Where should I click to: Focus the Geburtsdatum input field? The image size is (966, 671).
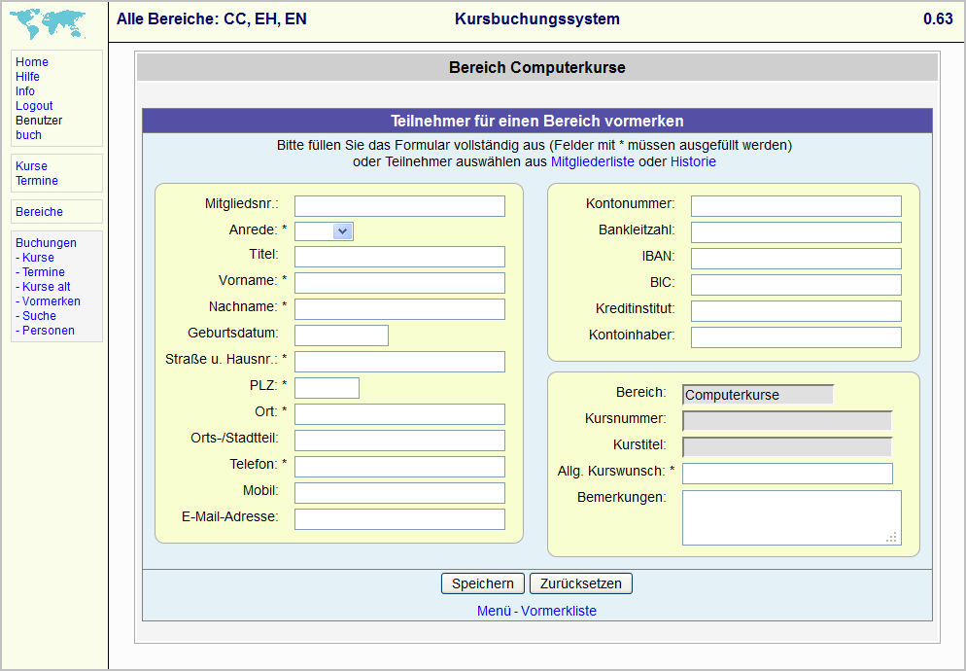click(341, 335)
